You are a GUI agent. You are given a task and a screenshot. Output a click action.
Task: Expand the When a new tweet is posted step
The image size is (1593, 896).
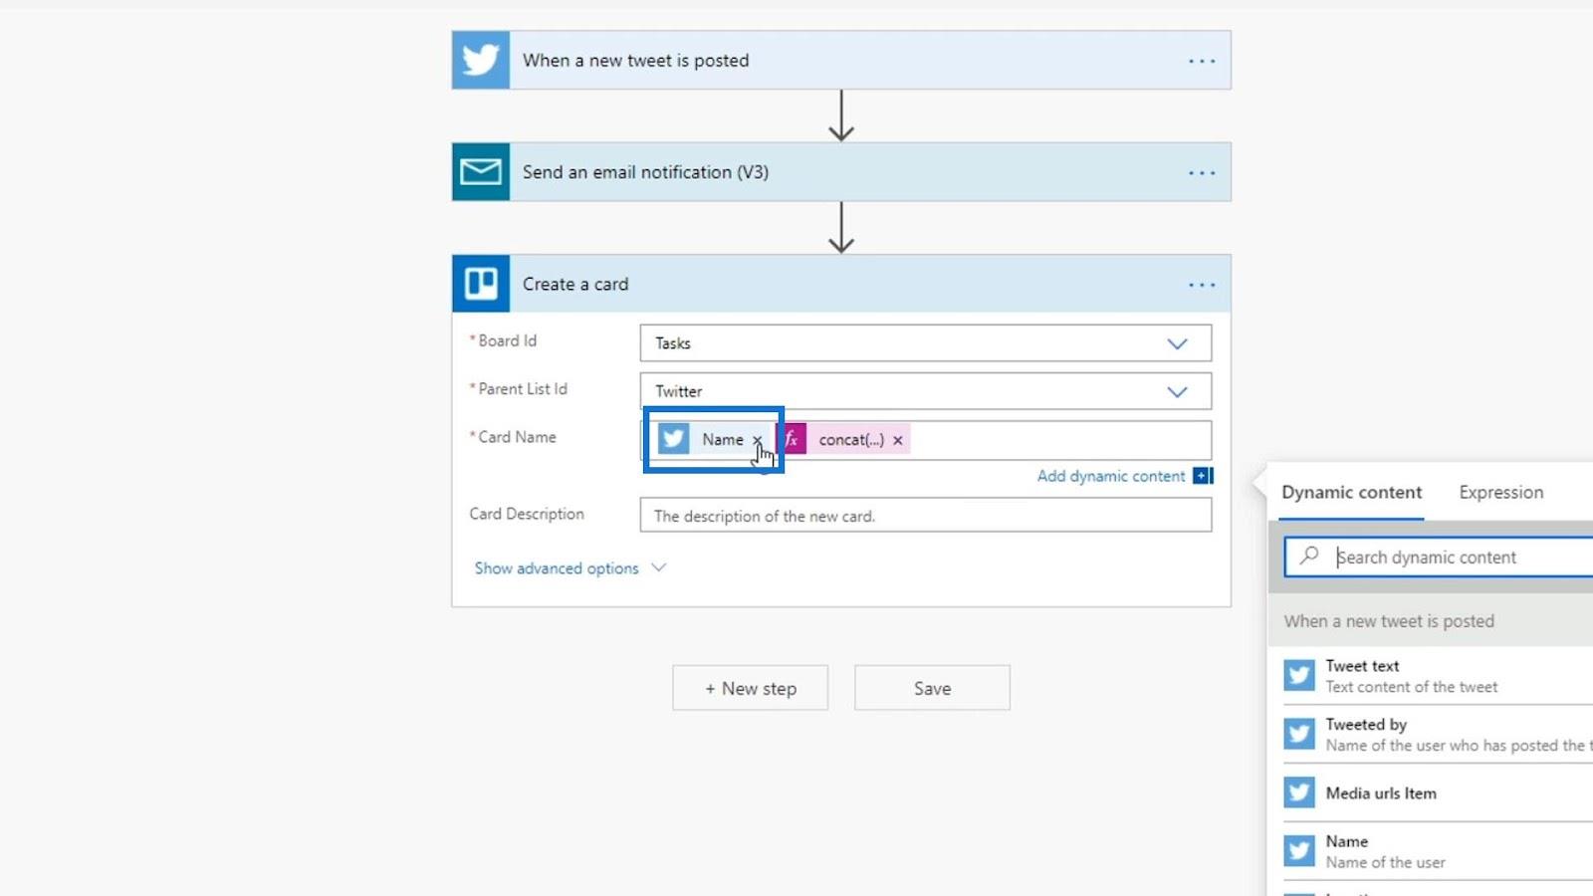(x=841, y=60)
